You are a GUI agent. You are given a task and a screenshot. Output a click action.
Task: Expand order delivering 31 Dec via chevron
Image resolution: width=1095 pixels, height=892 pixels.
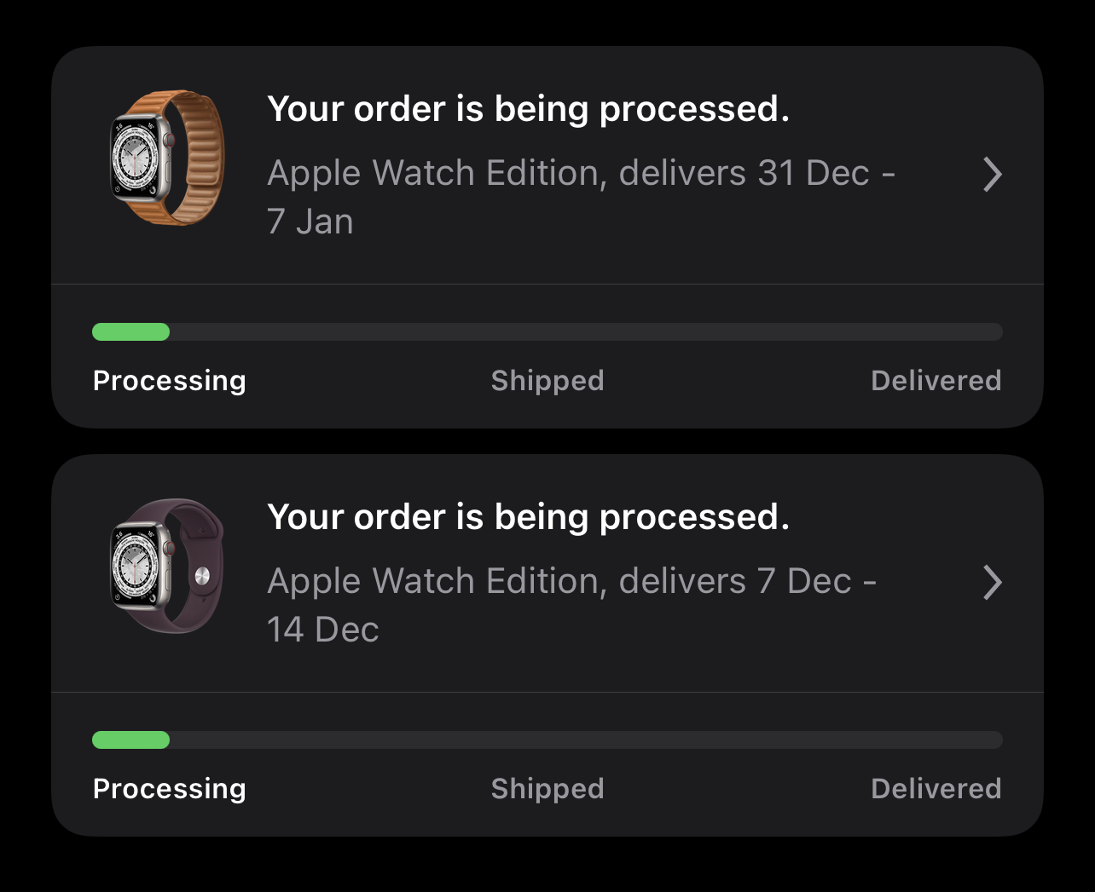[x=992, y=175]
